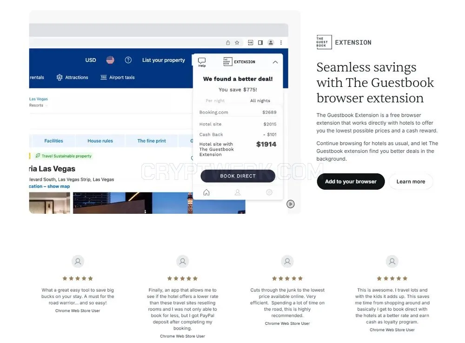The image size is (465, 343).
Task: Click avatar of the 'Finally, an app' review
Action: (x=183, y=262)
